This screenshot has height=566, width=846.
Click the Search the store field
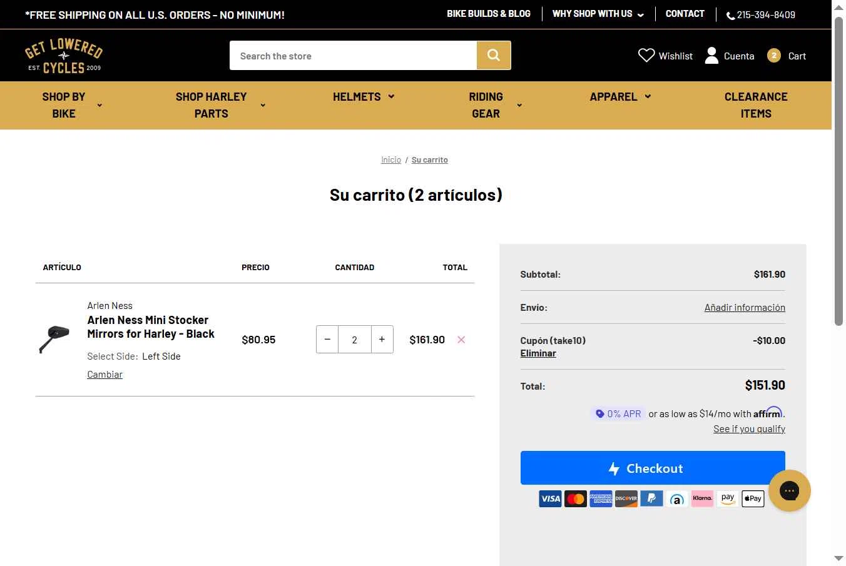click(x=353, y=56)
